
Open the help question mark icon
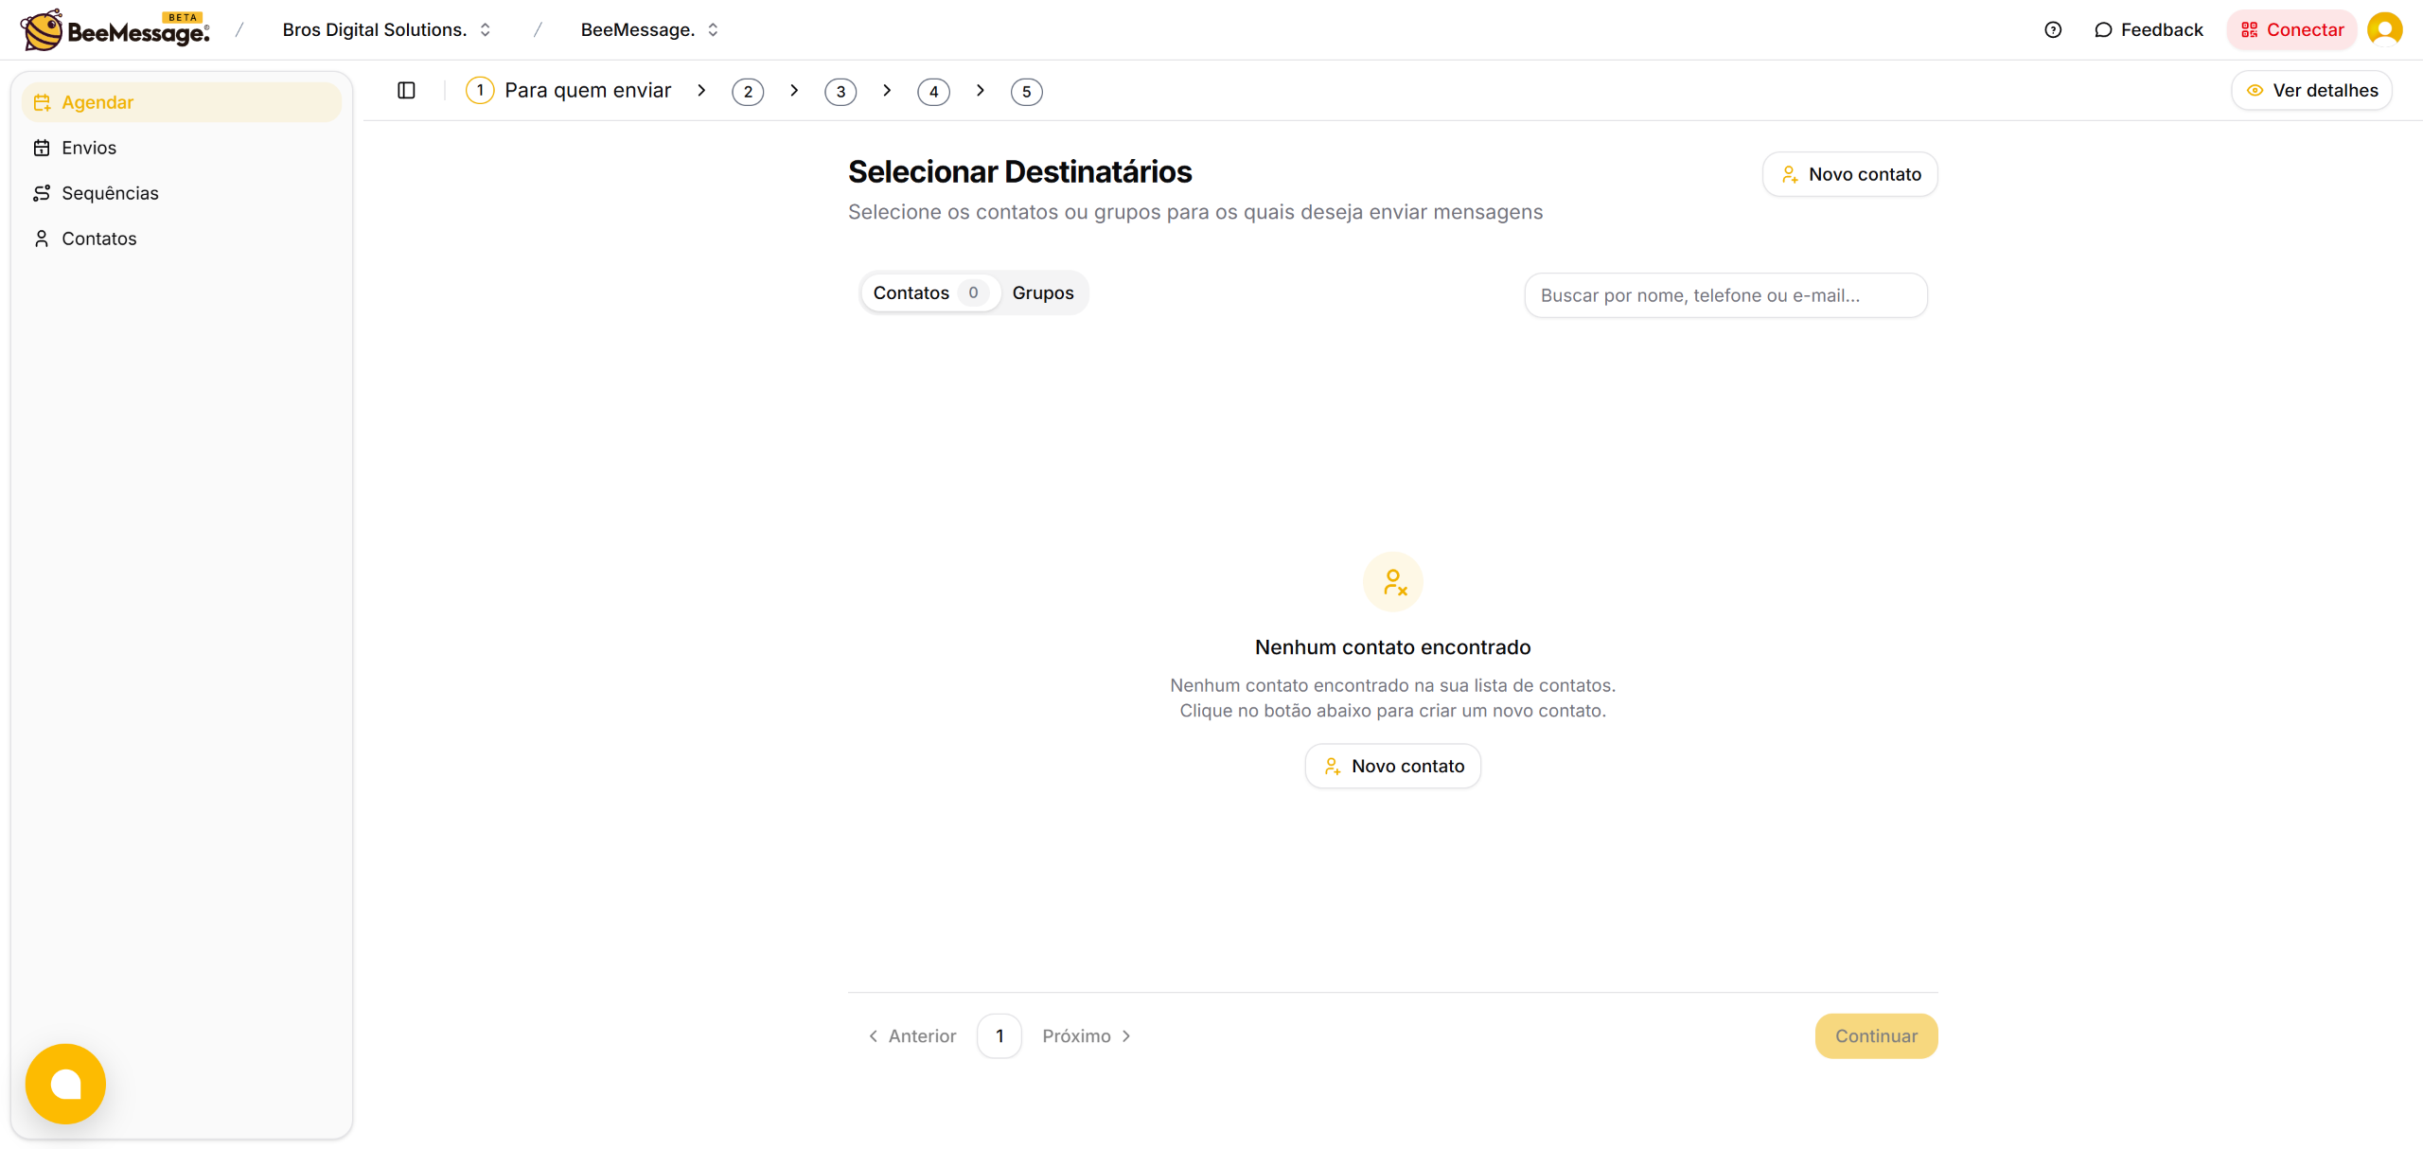point(2052,29)
